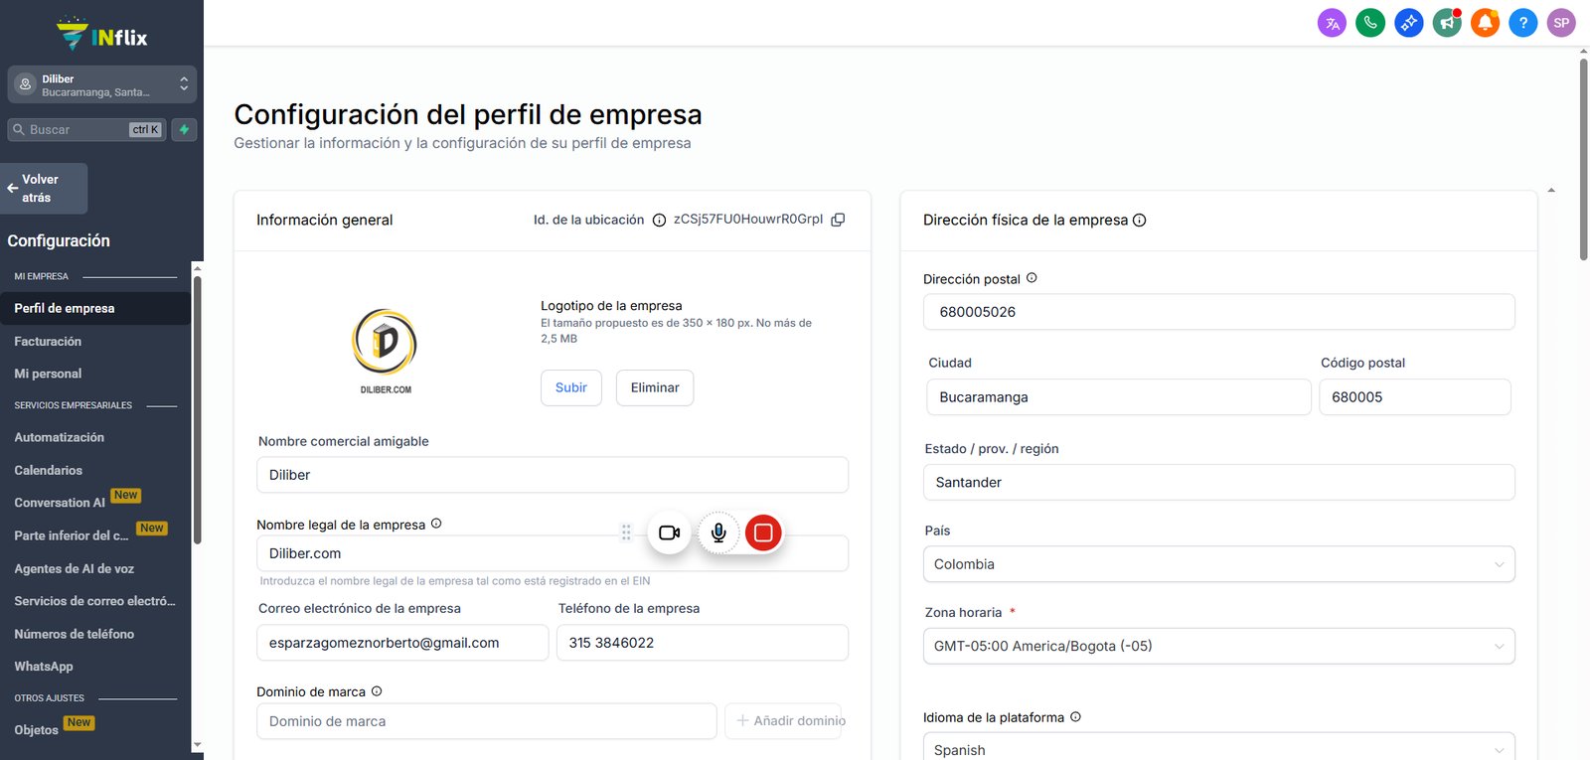Open the País dropdown showing Colombia
This screenshot has height=760, width=1590.
pos(1218,564)
